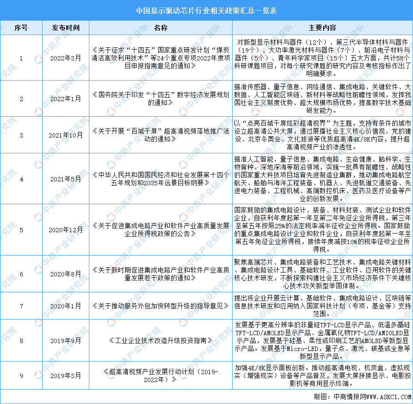This screenshot has height=404, width=413.
Task: Click the policy name 超高清视频产业发展行动计划
Action: 161,376
